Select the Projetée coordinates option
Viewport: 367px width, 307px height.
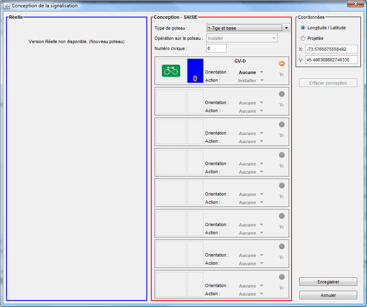pyautogui.click(x=303, y=38)
